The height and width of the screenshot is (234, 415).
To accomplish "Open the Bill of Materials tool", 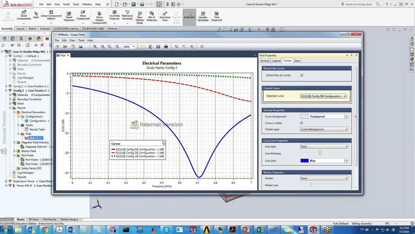I will click(152, 17).
